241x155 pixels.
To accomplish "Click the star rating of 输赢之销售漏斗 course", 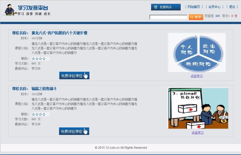I will tap(40, 114).
